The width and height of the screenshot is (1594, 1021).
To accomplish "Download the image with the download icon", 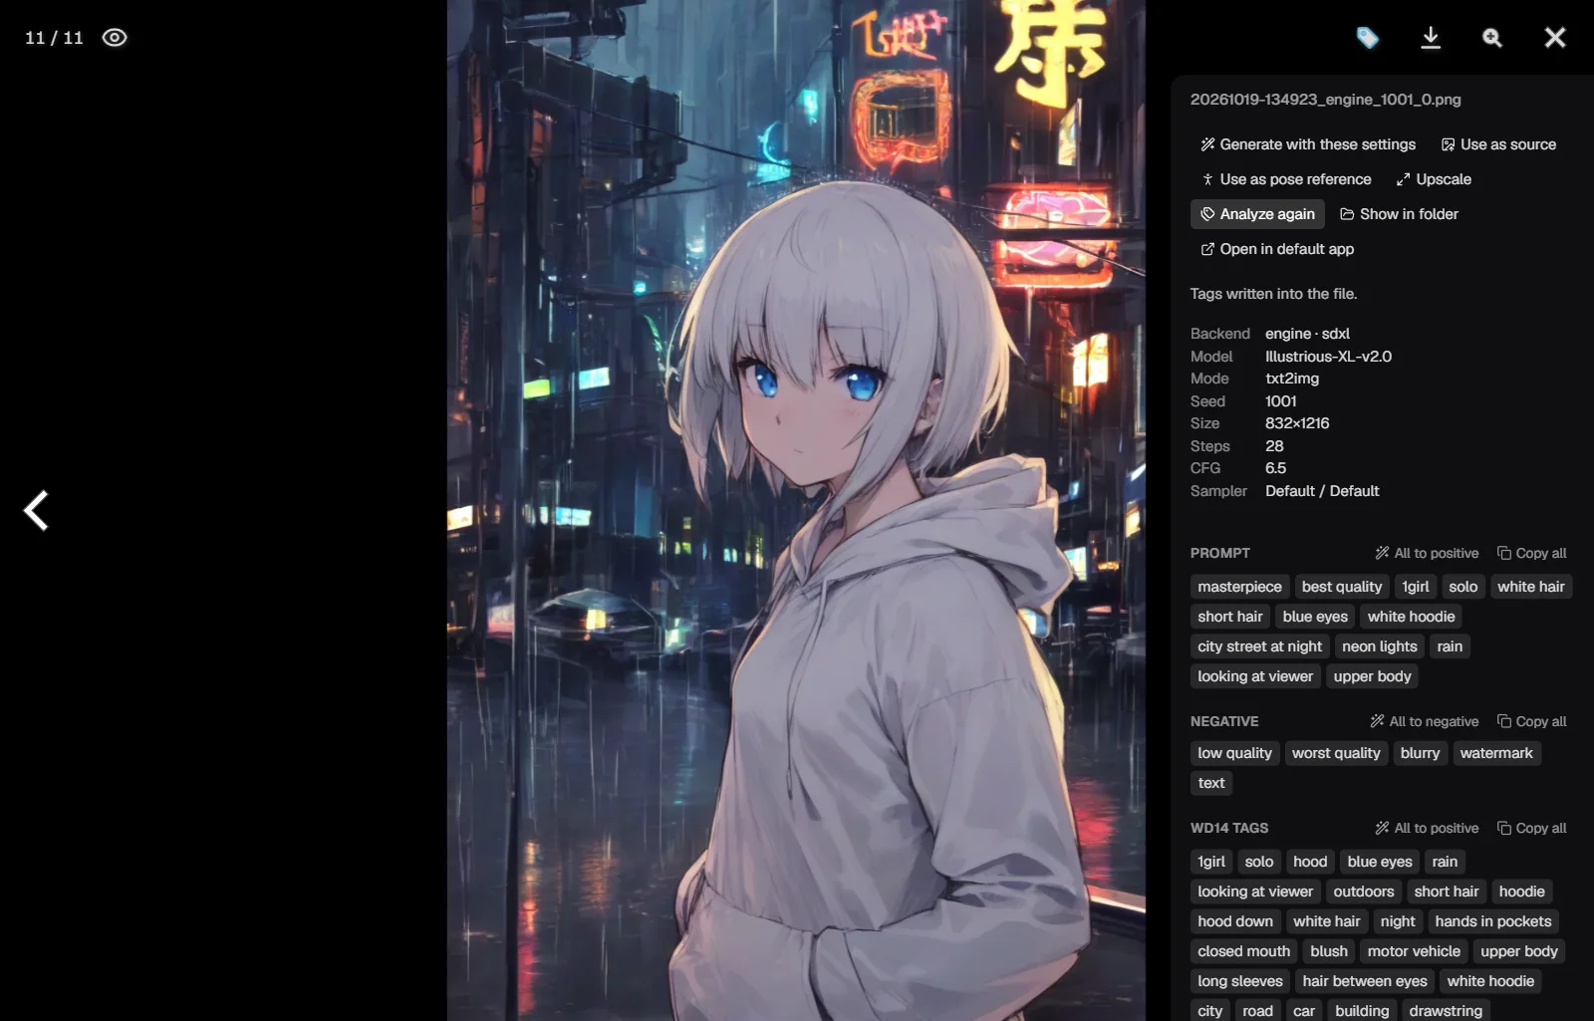I will 1431,38.
